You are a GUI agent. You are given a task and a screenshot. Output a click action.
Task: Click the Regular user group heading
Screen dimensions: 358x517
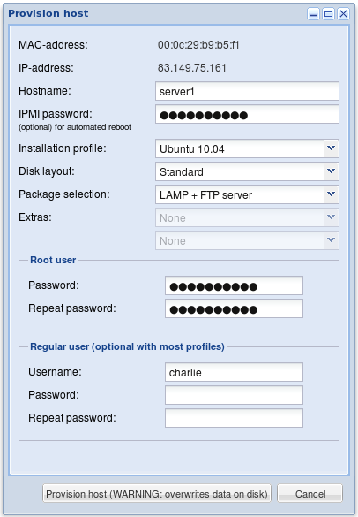(x=127, y=346)
